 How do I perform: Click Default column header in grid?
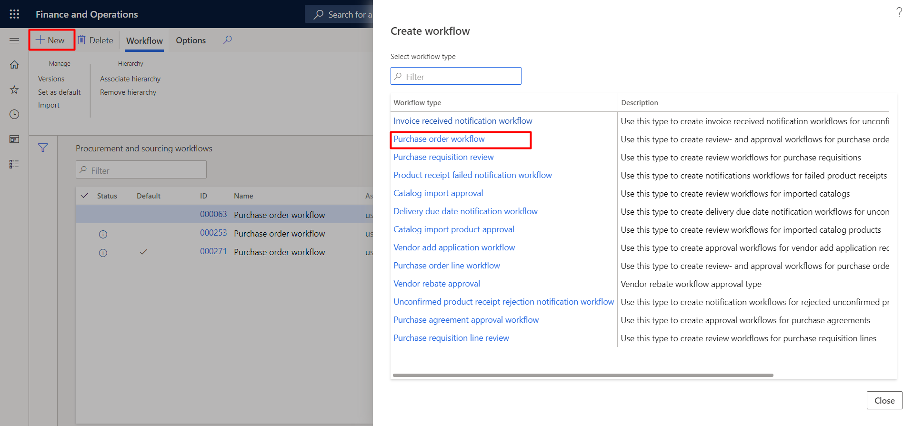tap(149, 196)
